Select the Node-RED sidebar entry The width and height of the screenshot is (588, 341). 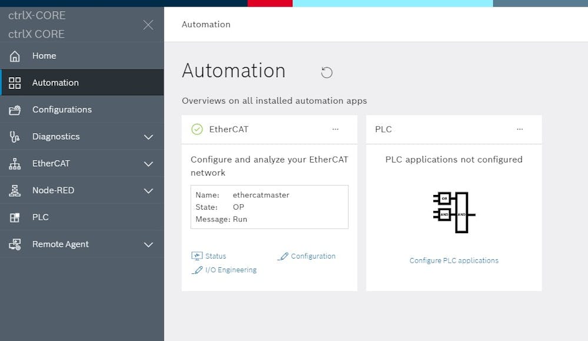82,190
